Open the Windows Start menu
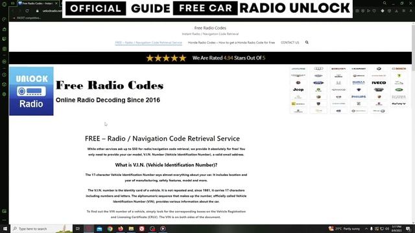The width and height of the screenshot is (415, 233). [5, 228]
